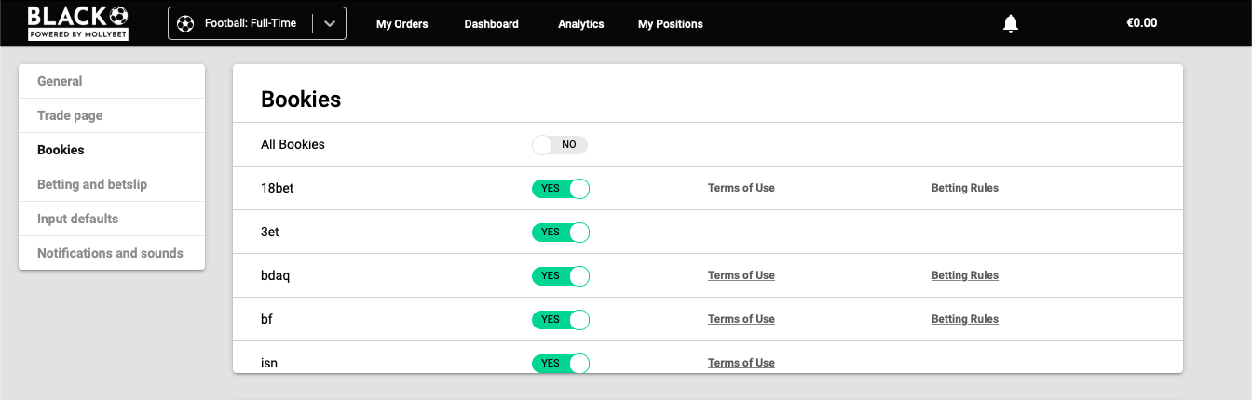
Task: Open My Orders in top navigation
Action: click(401, 24)
